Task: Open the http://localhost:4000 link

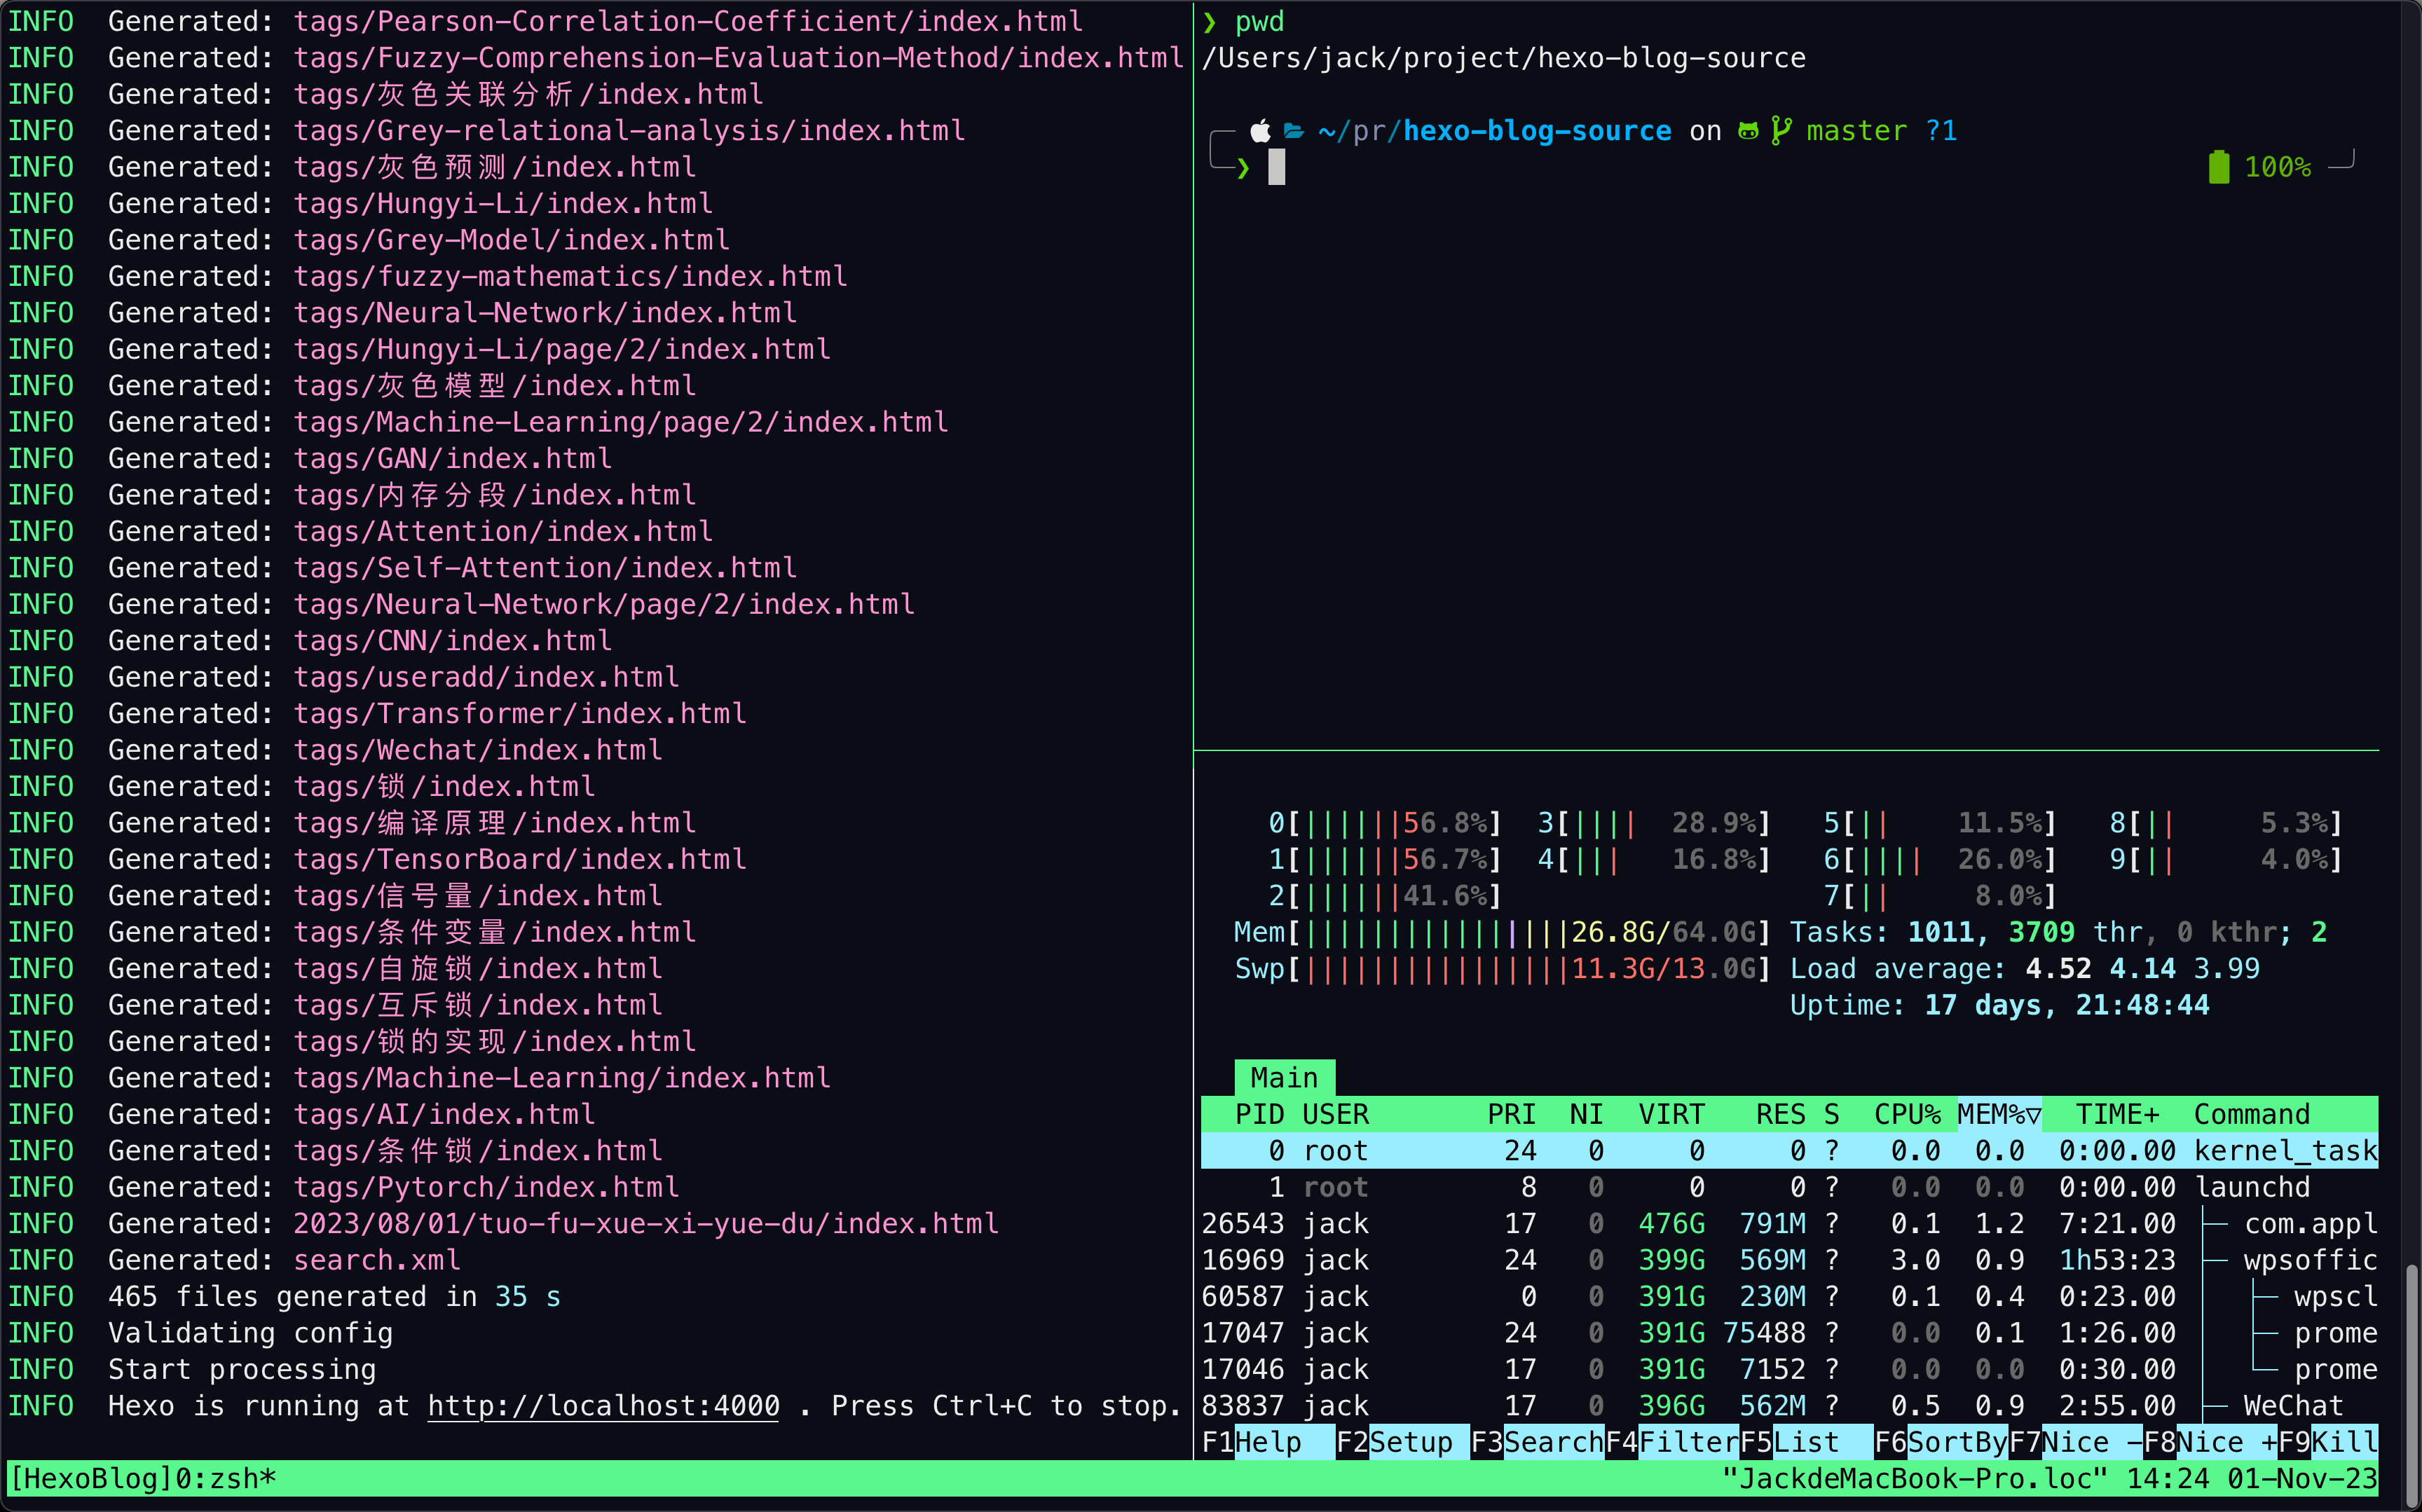Action: coord(604,1406)
